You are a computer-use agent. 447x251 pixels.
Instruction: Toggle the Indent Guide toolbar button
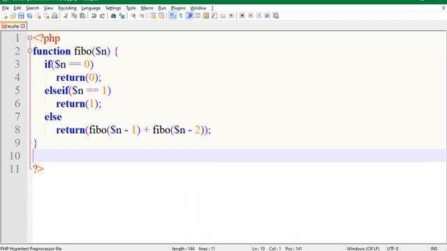(x=189, y=16)
